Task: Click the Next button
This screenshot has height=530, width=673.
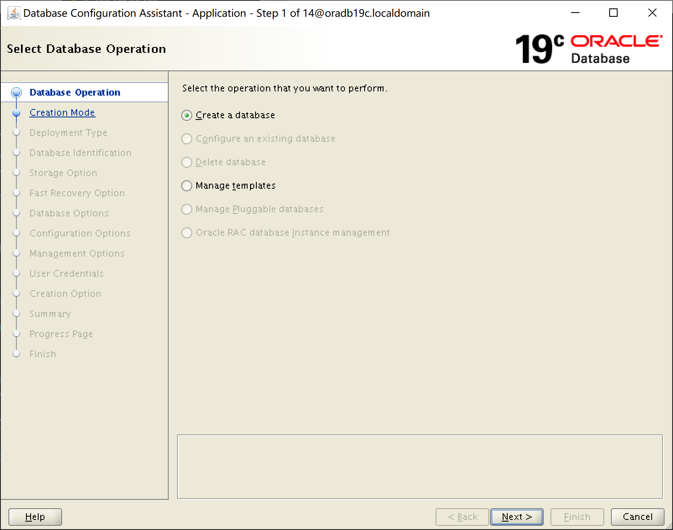Action: click(x=517, y=517)
